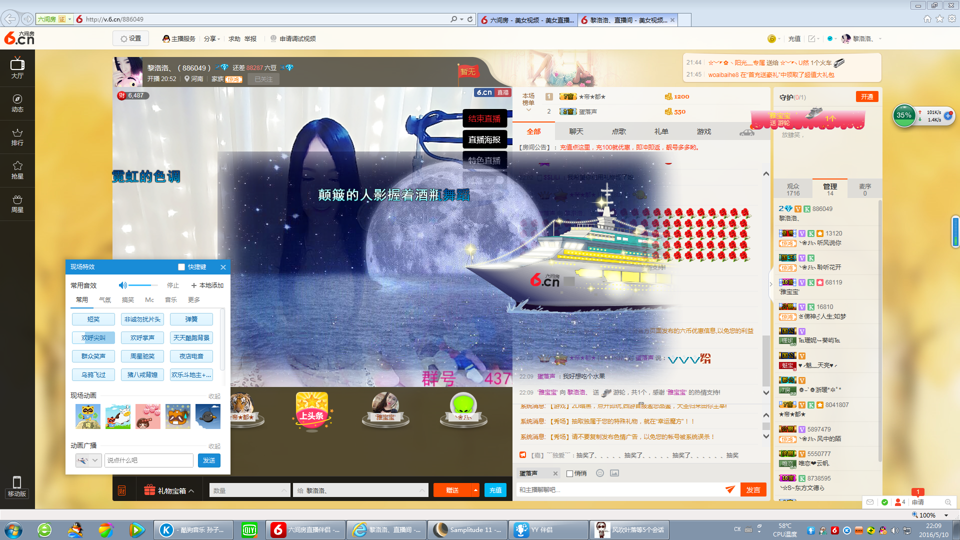
Task: Open Samplitude 11 in taskbar
Action: (x=467, y=530)
